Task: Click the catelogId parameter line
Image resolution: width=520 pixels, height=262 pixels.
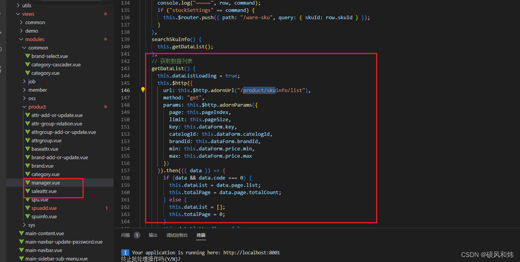Action: 221,134
